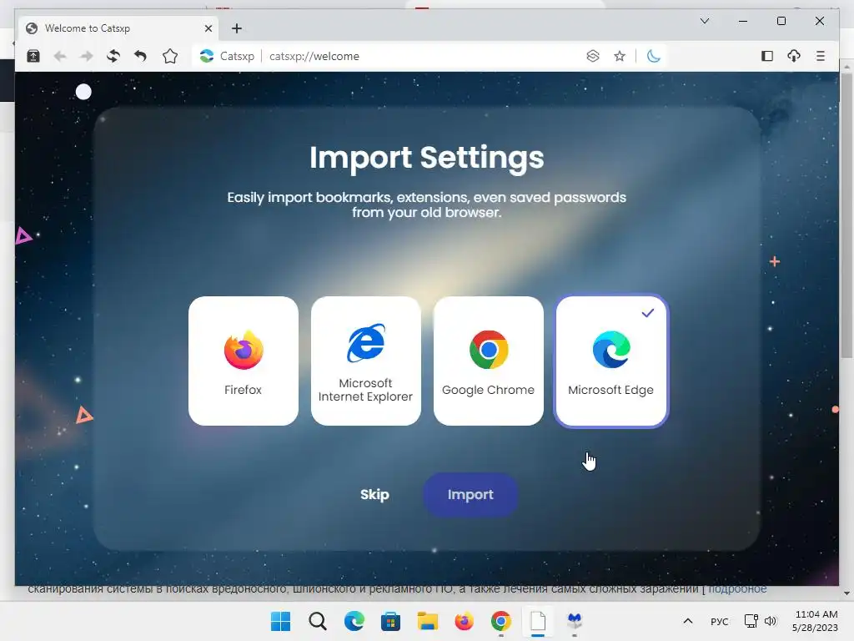
Task: Click Skip to bypass importing
Action: [x=374, y=494]
